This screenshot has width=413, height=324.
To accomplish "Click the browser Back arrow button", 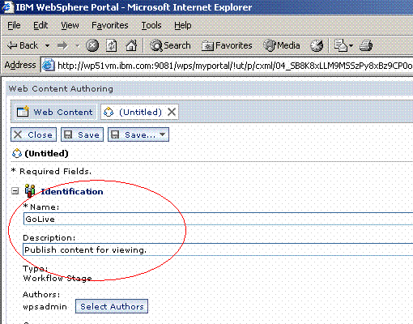I will pos(23,45).
